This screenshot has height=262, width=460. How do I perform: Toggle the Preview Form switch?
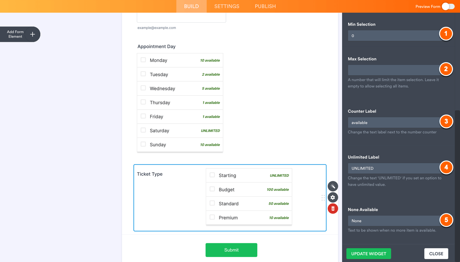coord(448,6)
